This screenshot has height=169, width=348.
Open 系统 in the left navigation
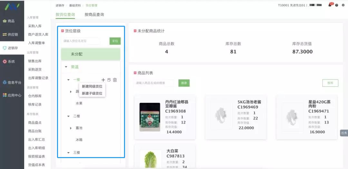click(x=9, y=61)
